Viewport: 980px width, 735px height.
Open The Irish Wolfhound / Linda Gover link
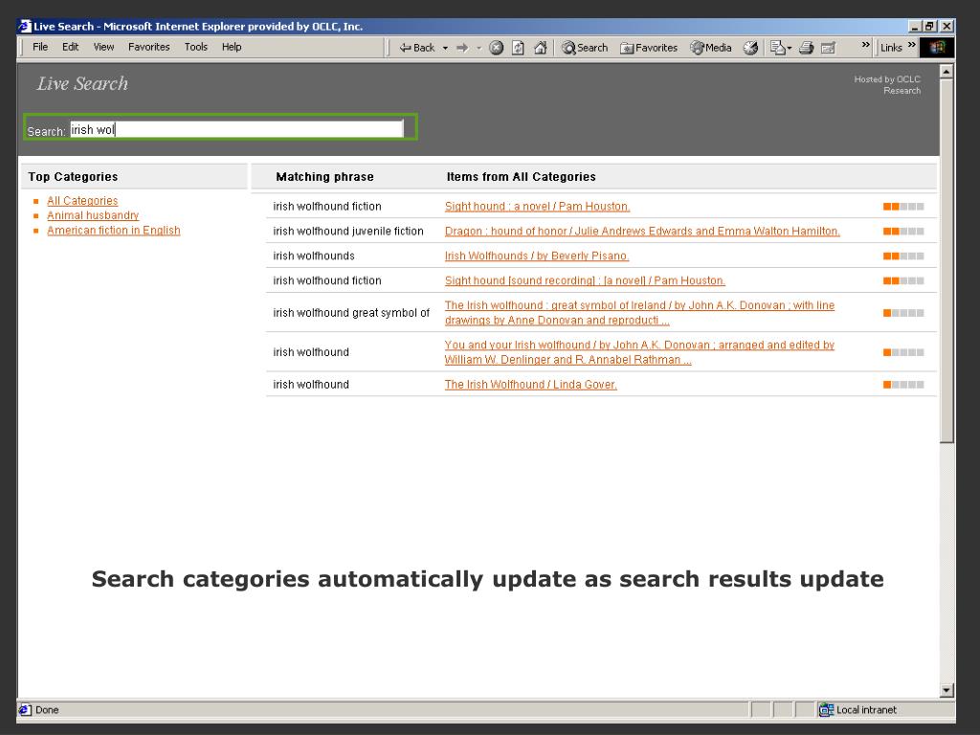pos(530,385)
